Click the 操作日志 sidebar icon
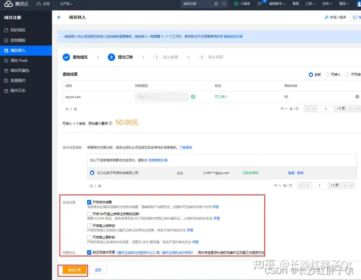Screen dimensions: 361x280 tap(6, 91)
